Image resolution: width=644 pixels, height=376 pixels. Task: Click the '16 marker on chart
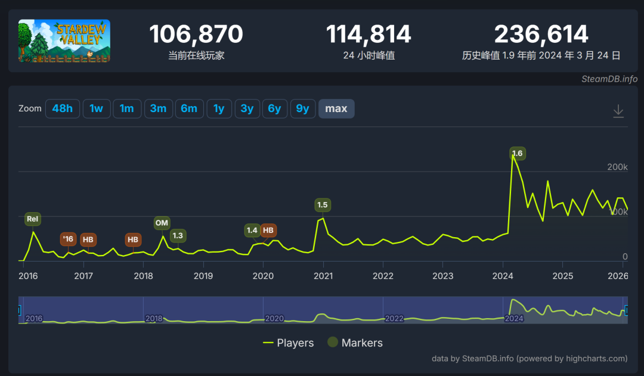68,239
